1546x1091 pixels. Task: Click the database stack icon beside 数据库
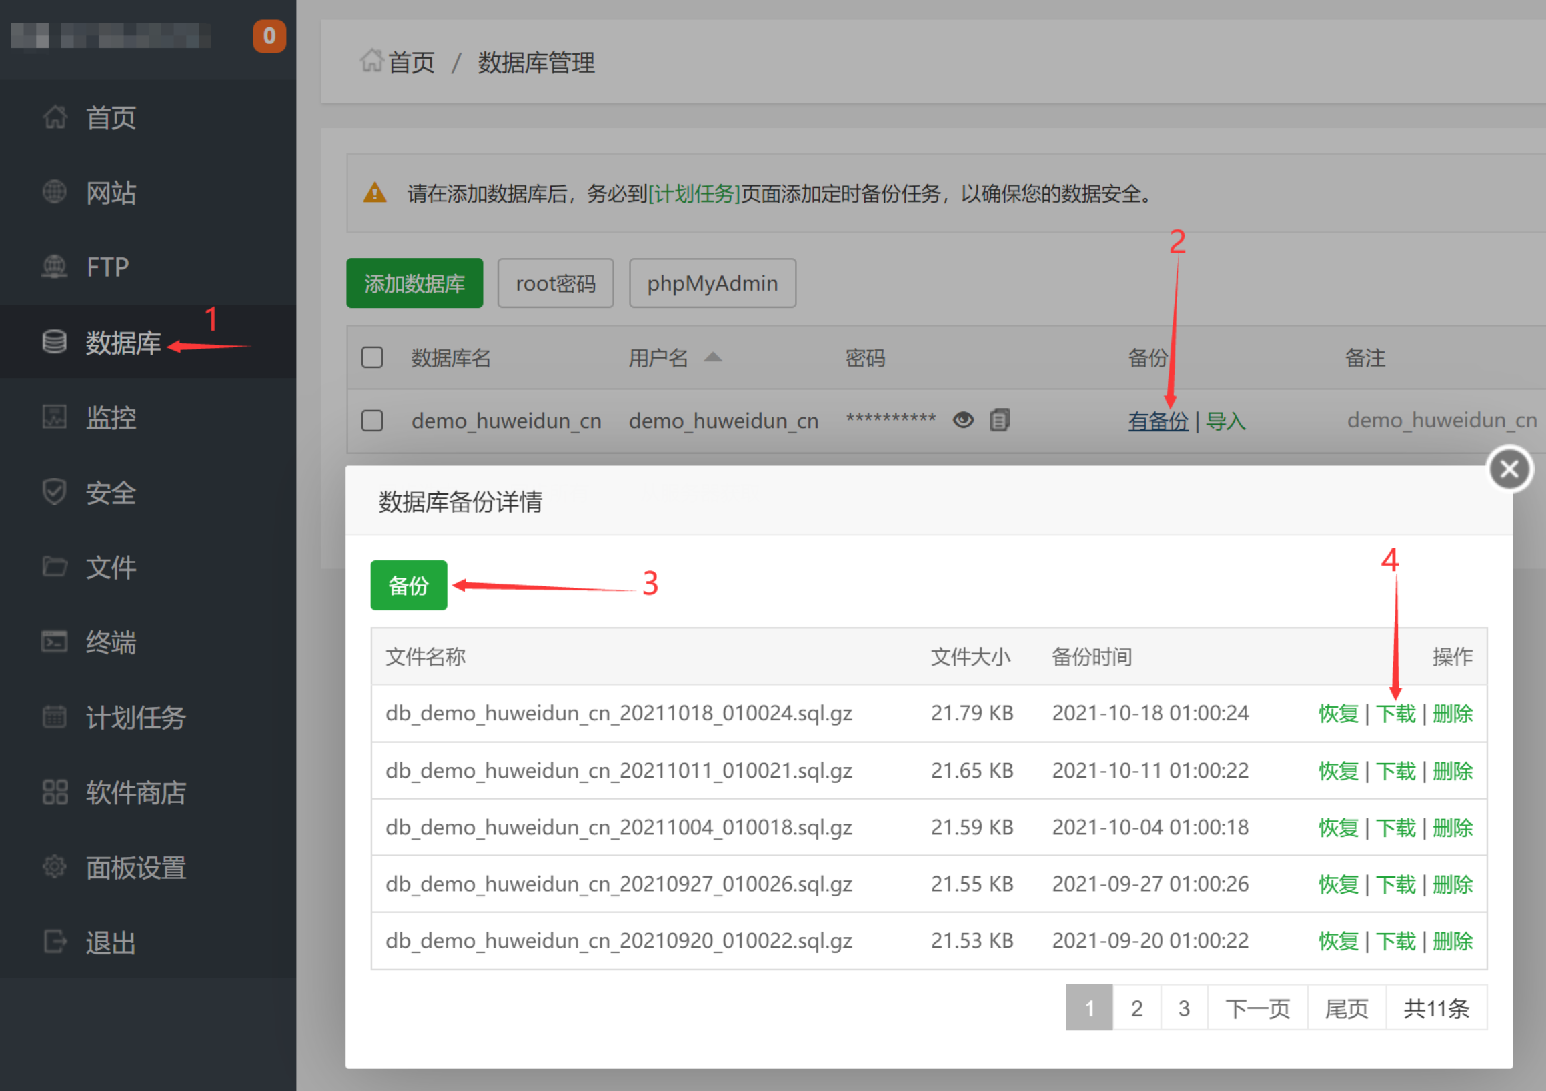[55, 342]
